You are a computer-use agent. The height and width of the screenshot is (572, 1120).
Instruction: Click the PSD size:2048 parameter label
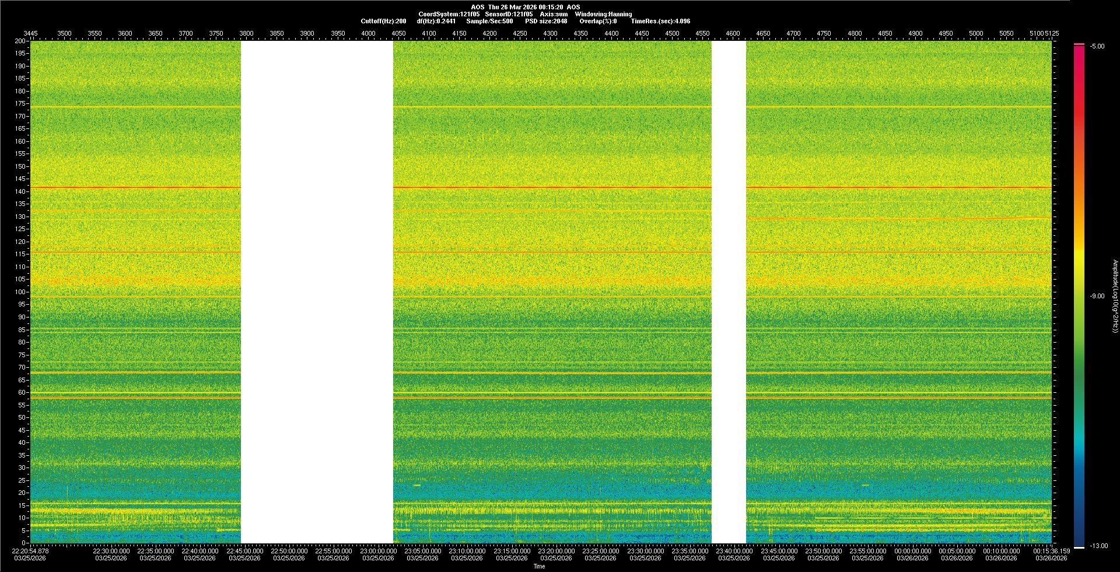pyautogui.click(x=546, y=21)
